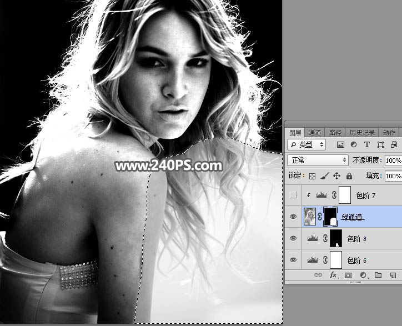Viewport: 402px width, 326px height.
Task: Switch to the 图层 tab
Action: tap(295, 133)
